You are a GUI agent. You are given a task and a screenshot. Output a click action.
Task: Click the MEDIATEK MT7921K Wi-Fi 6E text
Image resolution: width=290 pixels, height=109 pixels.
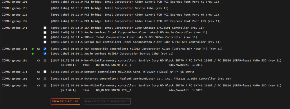click(122, 72)
